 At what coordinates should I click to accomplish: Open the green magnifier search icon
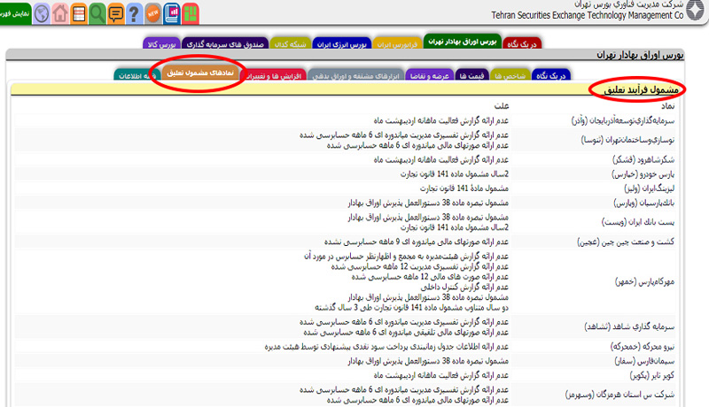click(97, 13)
